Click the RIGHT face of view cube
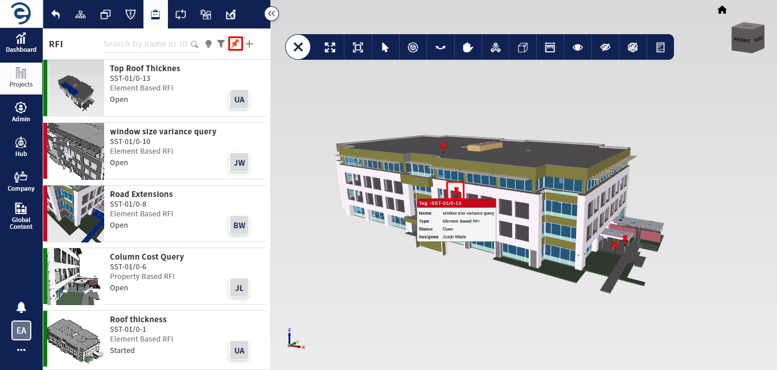 [x=758, y=40]
